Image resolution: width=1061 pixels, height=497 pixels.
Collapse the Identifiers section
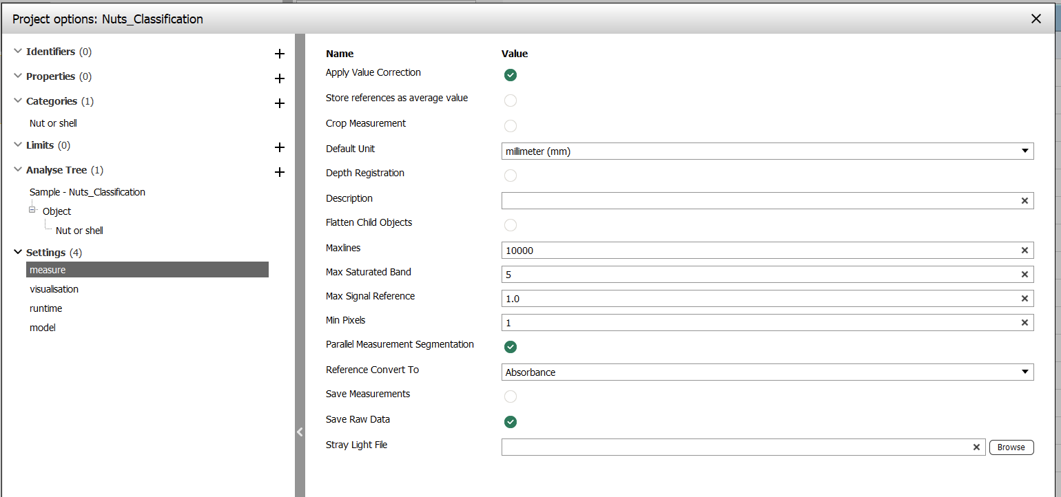tap(18, 52)
